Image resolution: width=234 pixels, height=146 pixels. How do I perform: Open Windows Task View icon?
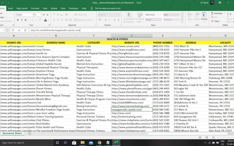click(65, 143)
